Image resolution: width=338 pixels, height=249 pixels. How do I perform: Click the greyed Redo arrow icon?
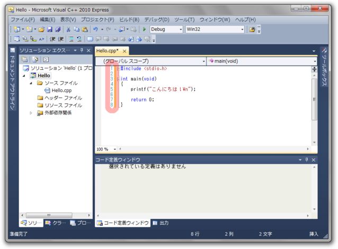point(109,29)
